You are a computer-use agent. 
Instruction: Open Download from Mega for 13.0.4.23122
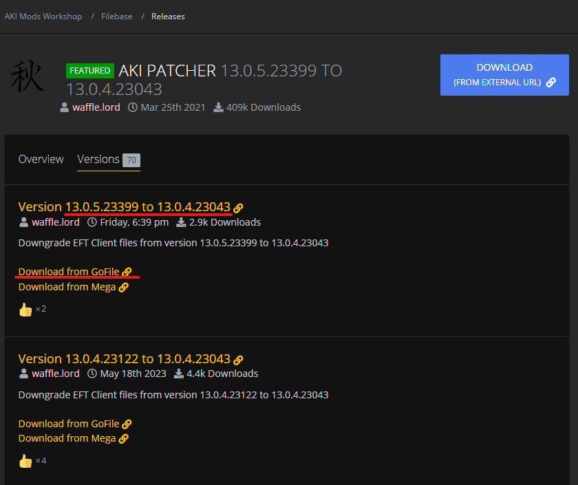click(x=67, y=438)
